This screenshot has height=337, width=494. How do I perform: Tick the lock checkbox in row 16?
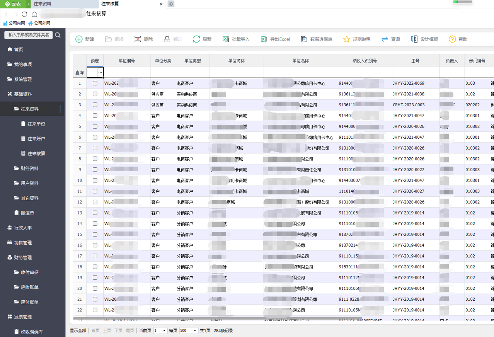tap(95, 245)
